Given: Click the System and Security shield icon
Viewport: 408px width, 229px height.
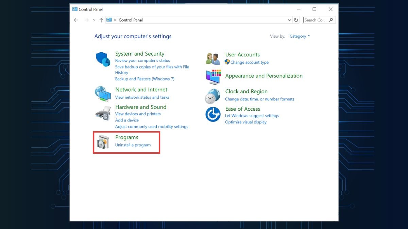Looking at the screenshot, I should [x=103, y=60].
